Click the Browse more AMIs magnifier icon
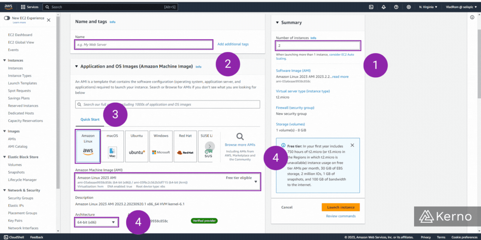Viewport: 481px width, 240px height. coord(240,136)
